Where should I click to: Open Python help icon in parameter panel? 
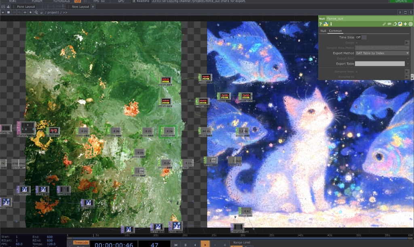325,24
